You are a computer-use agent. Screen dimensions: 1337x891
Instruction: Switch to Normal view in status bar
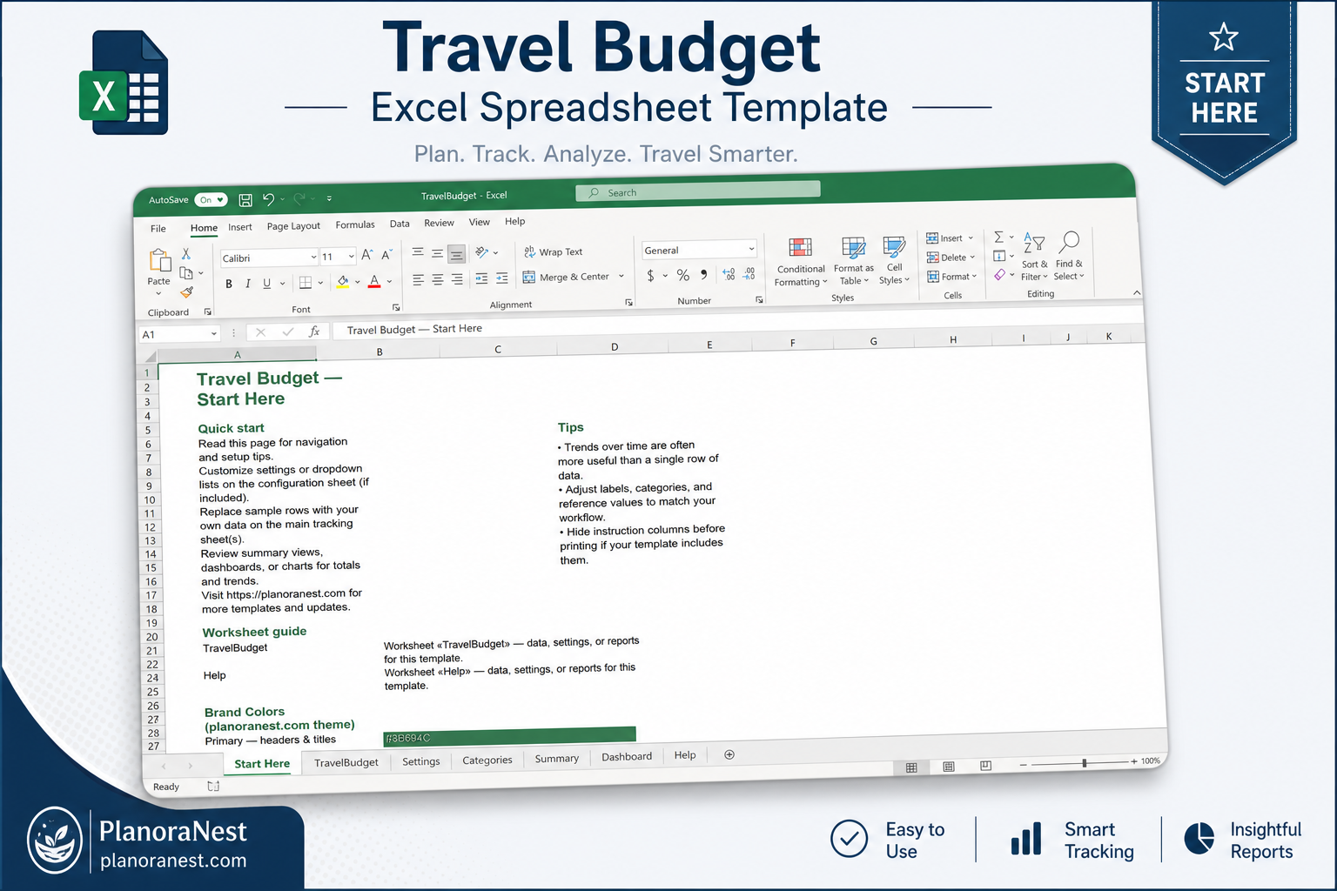pos(911,767)
